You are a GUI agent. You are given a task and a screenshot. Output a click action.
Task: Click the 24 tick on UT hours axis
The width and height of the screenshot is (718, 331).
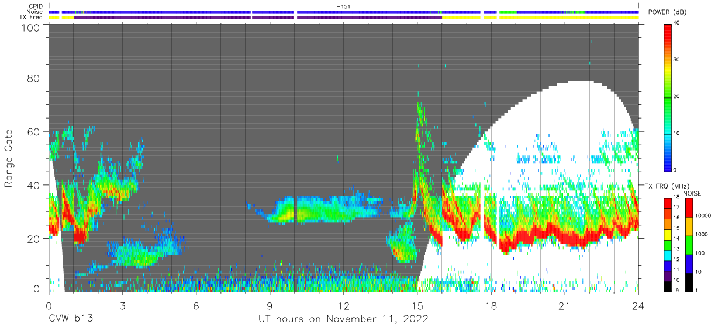tap(638, 305)
